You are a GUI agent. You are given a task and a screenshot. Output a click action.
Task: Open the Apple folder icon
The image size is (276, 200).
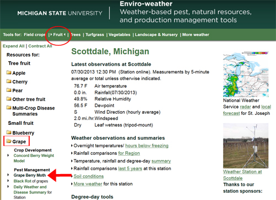9,72
